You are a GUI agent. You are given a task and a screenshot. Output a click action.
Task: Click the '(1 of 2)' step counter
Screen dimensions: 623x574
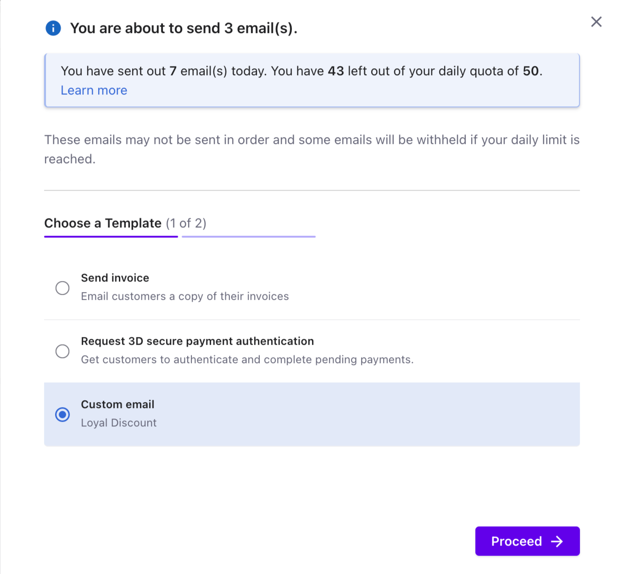[x=186, y=223]
